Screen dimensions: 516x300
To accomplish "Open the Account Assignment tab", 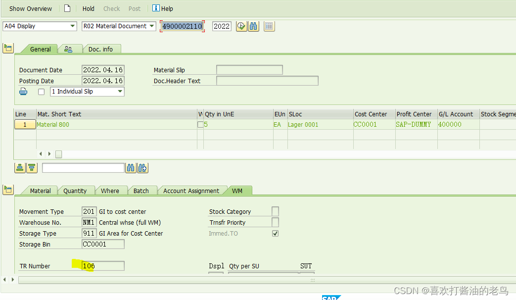I will [x=191, y=191].
